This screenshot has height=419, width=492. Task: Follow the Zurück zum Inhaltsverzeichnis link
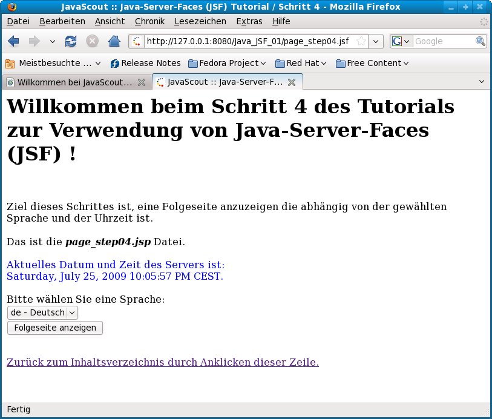pos(162,362)
